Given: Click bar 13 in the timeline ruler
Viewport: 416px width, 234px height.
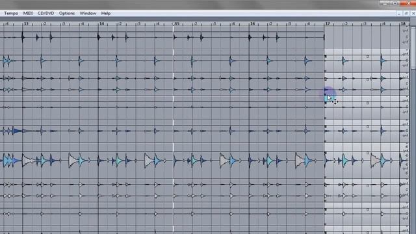Looking at the screenshot, I should (x=26, y=23).
